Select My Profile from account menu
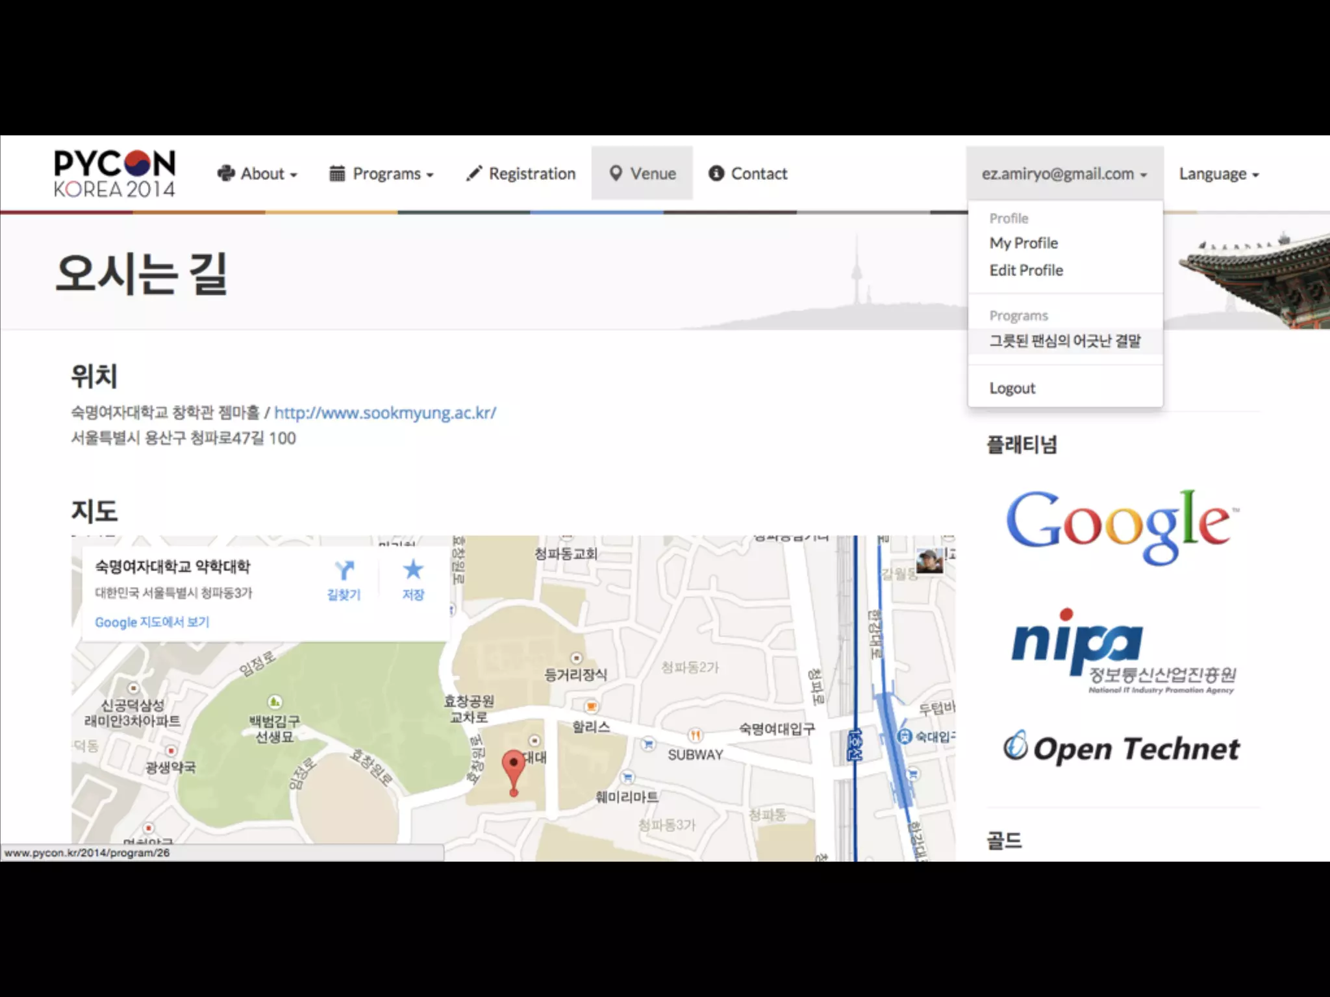1330x997 pixels. (x=1023, y=243)
